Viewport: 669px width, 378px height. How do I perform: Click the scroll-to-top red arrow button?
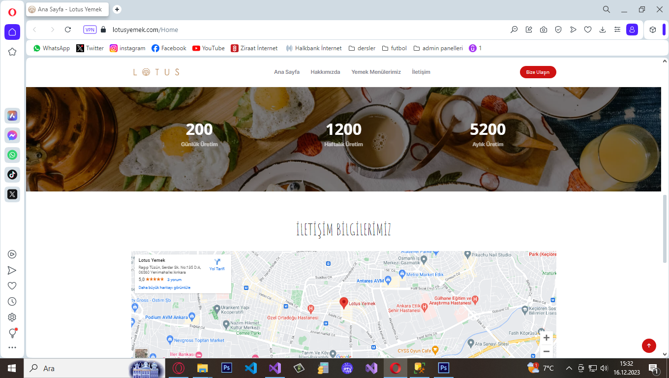click(x=649, y=346)
